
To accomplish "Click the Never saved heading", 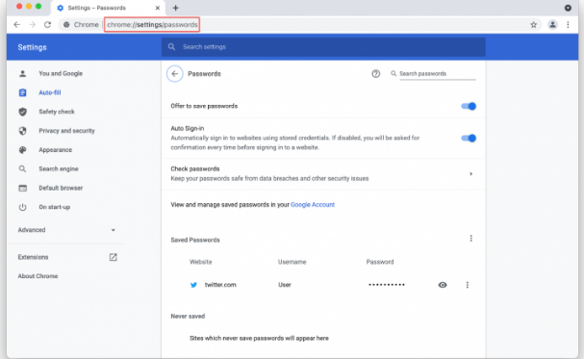I will (188, 317).
